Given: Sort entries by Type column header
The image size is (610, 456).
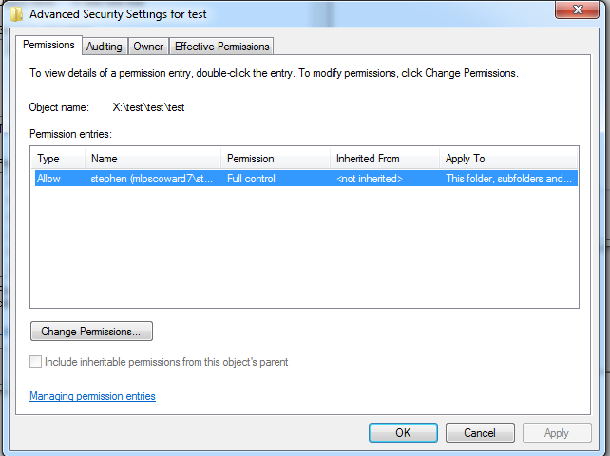Looking at the screenshot, I should pyautogui.click(x=58, y=159).
